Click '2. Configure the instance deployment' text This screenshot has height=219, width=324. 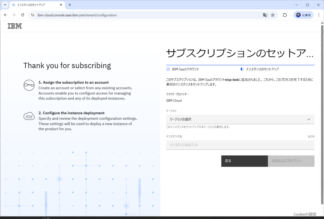(72, 113)
